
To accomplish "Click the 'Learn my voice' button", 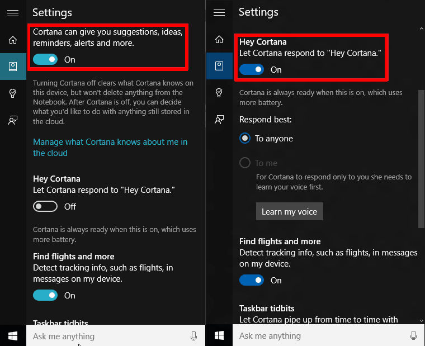I will click(290, 211).
